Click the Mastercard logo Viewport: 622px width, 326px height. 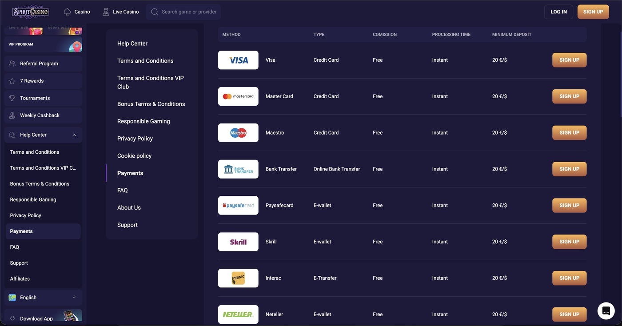coord(238,96)
